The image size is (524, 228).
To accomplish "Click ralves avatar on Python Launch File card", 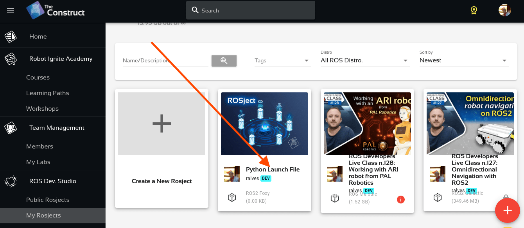I will (x=232, y=174).
